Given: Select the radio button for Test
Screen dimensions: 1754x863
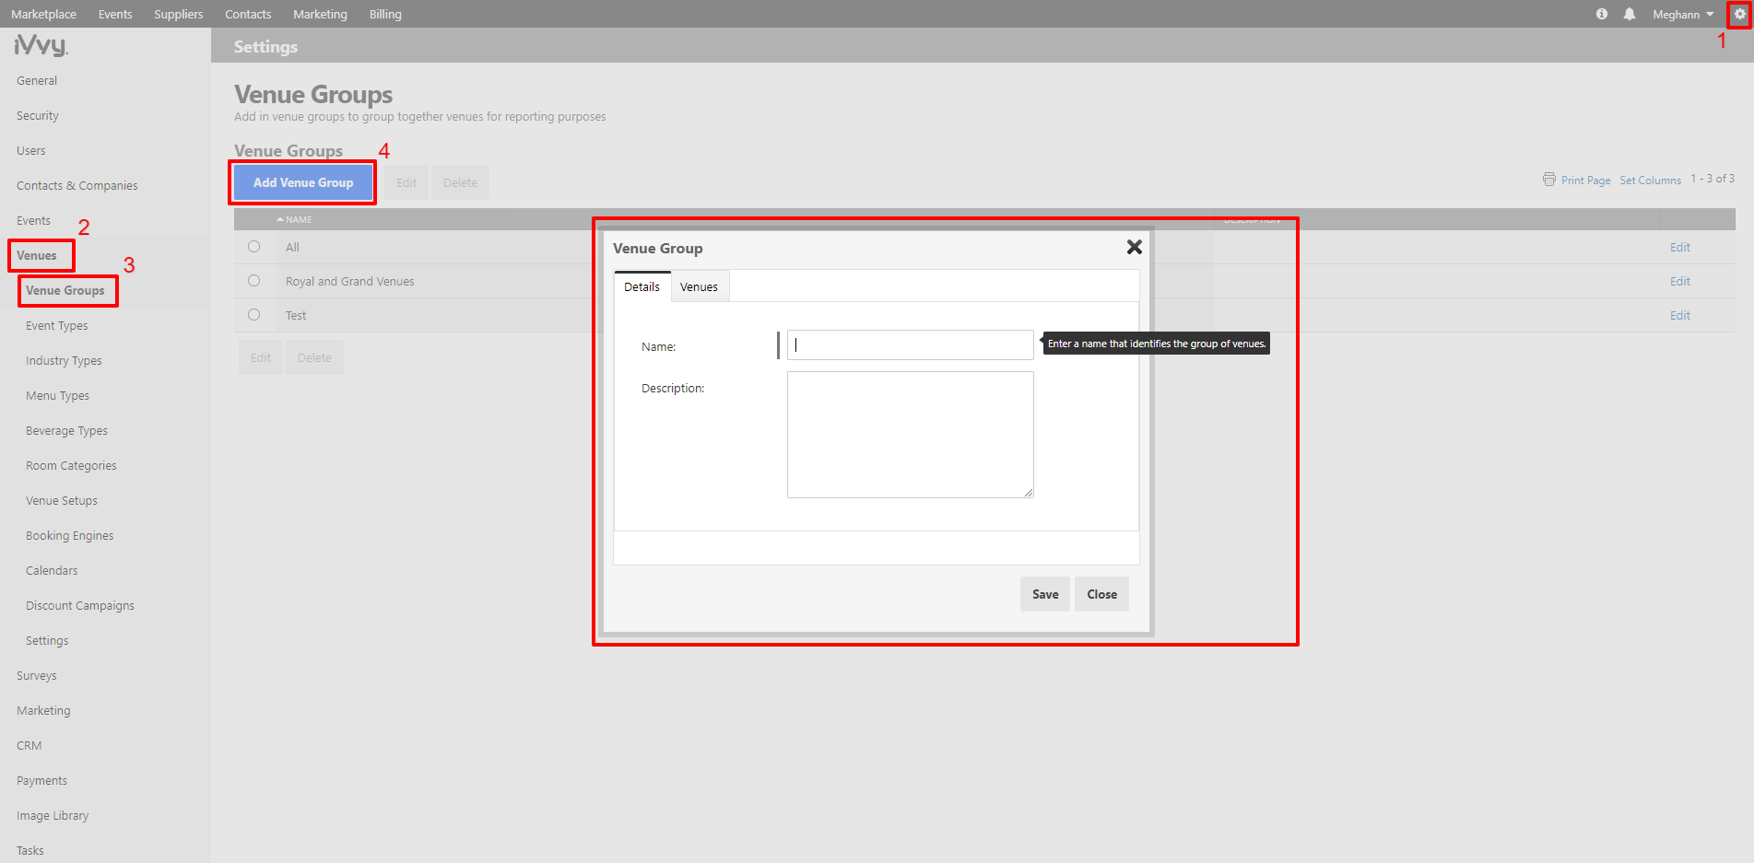Looking at the screenshot, I should click(253, 315).
